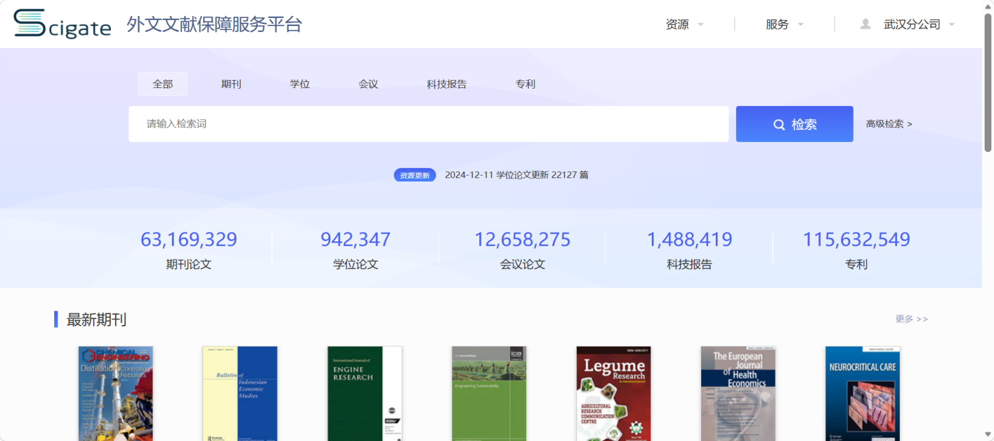Image resolution: width=994 pixels, height=441 pixels.
Task: Click the 外文文献保障服务平台 title
Action: tap(215, 25)
